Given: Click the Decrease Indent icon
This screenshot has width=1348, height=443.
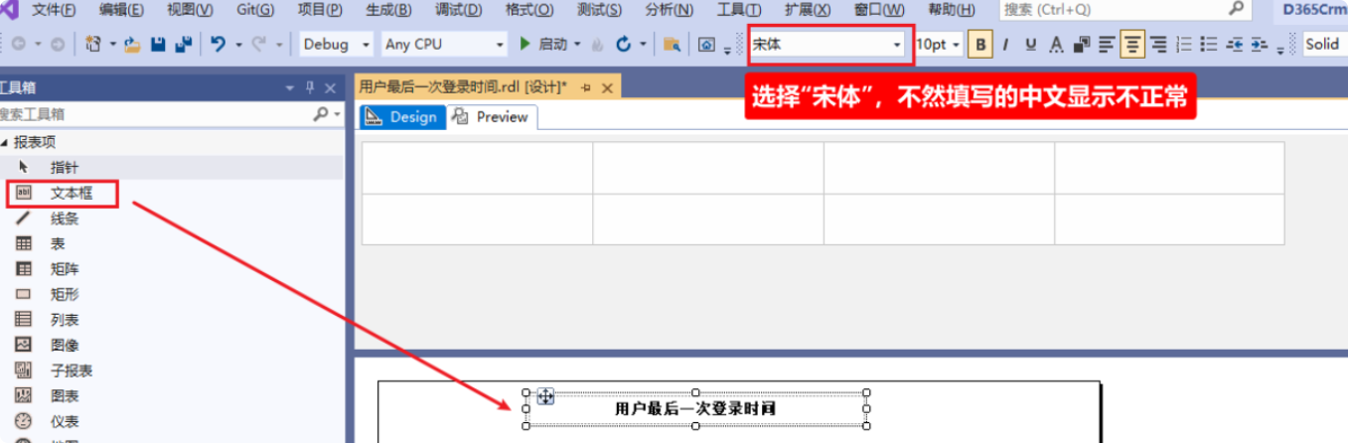Looking at the screenshot, I should (1235, 45).
